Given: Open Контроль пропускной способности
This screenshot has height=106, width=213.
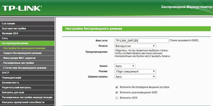Looking at the screenshot, I should [x=27, y=102].
